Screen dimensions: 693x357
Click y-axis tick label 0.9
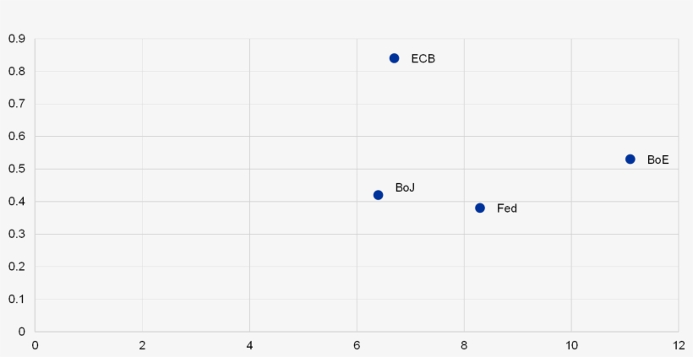17,39
